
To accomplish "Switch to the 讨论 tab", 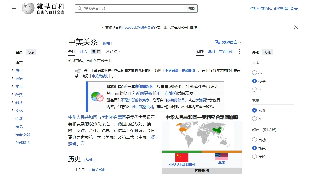I will tap(83, 52).
